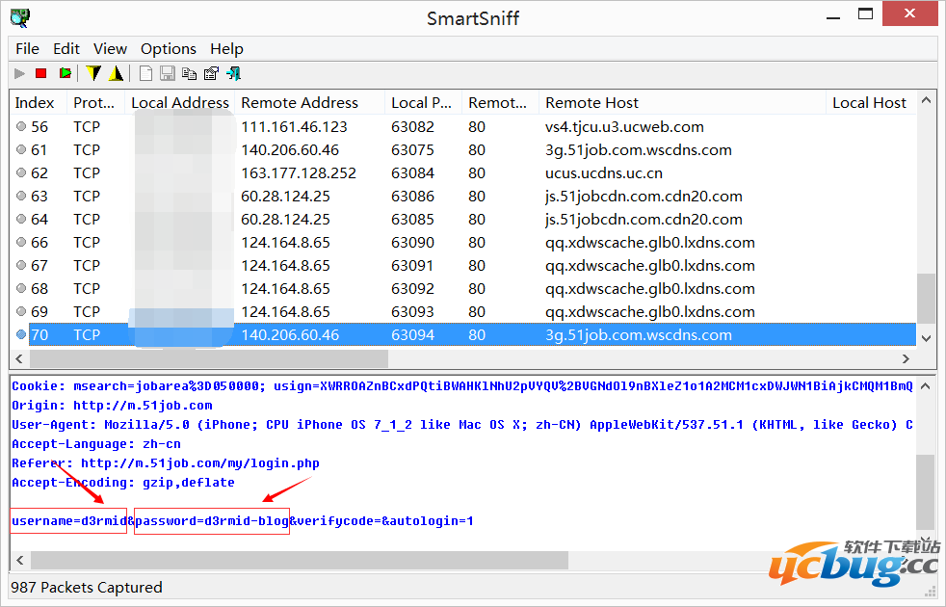Click the yellow downward-pointing triangle filter icon
Screen dimensions: 946x607
coord(93,73)
